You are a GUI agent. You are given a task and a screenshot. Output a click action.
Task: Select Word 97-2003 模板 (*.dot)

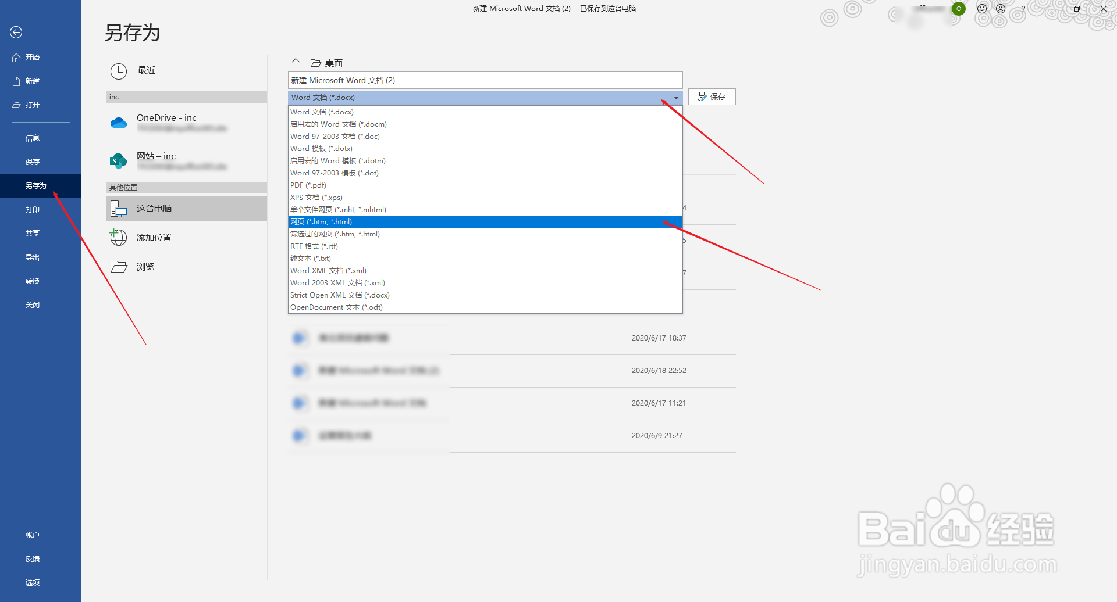click(485, 173)
